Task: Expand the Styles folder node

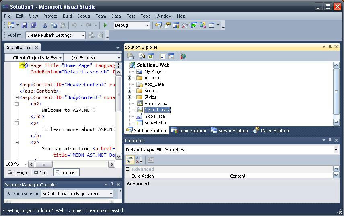Action: [129, 97]
